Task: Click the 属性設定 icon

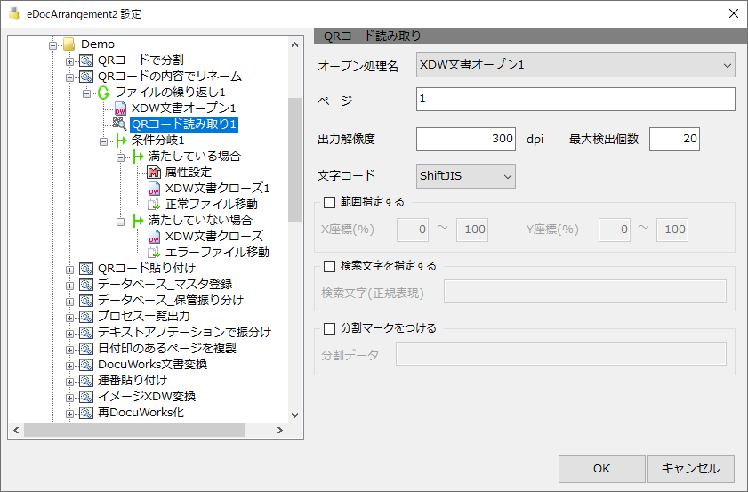Action: coord(154,173)
